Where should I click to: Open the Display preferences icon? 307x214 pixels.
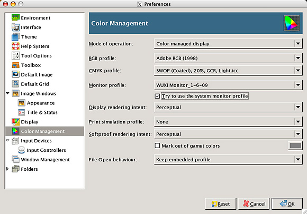click(15, 122)
